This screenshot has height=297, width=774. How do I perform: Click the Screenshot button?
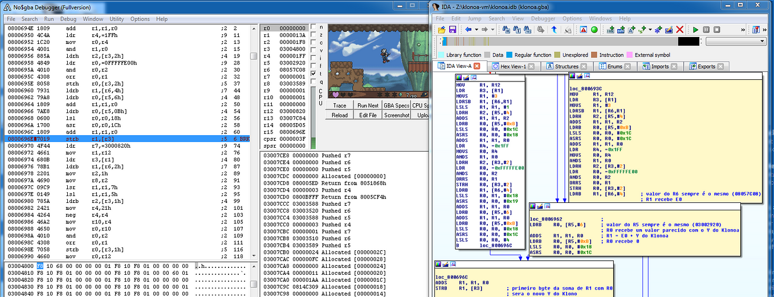tap(396, 115)
